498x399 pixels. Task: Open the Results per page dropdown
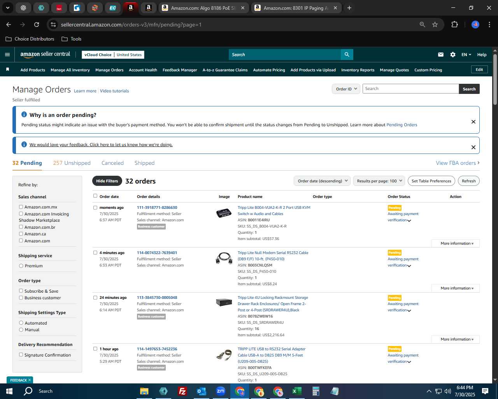tap(379, 181)
